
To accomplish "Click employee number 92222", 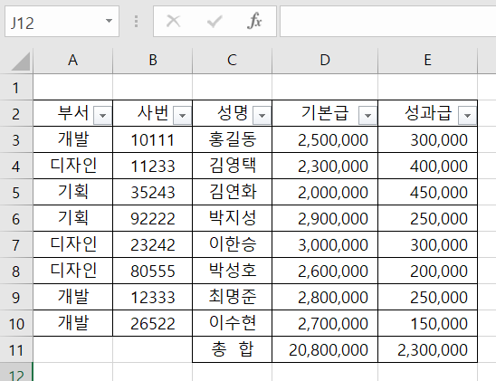I will tap(153, 218).
